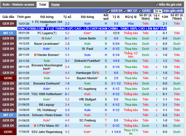Switch to the Total tab
The width and height of the screenshot is (186, 136).
click(x=42, y=4)
